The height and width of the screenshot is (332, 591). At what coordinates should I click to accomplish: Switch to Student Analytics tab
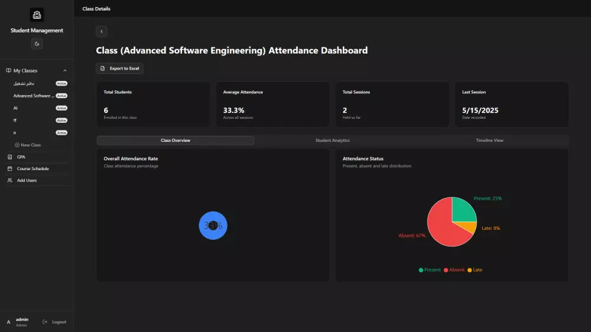pos(332,140)
